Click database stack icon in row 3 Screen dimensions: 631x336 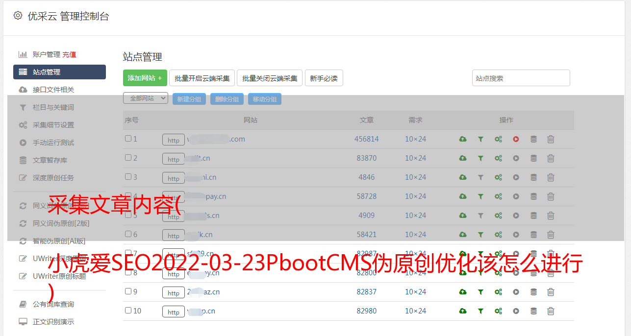[533, 177]
